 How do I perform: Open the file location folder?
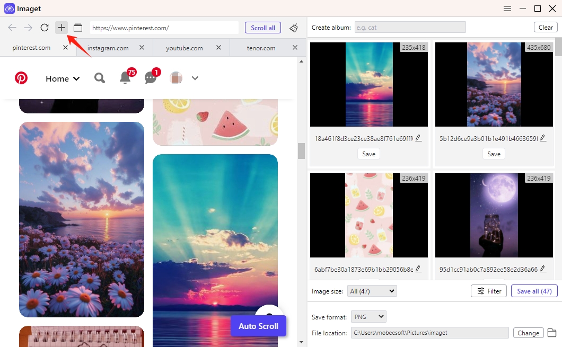(x=552, y=333)
